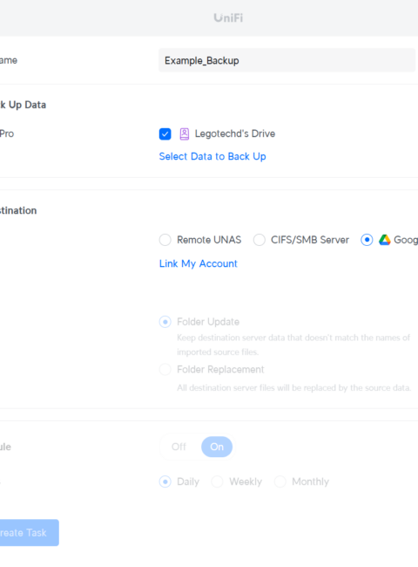Open Select Data to Back Up link

(x=212, y=156)
